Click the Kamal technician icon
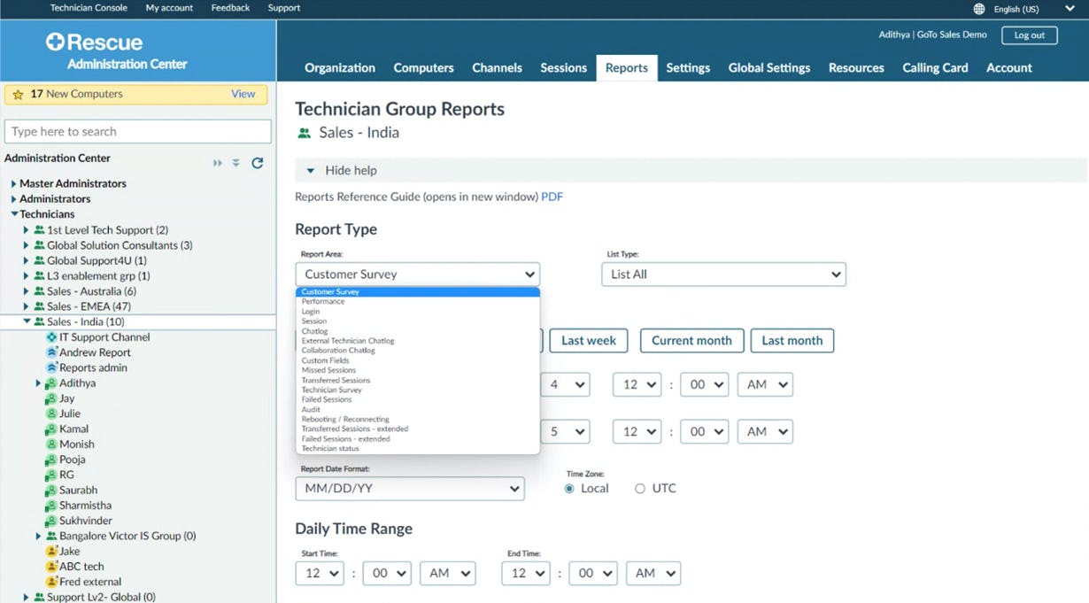Viewport: 1089px width, 603px height. [51, 429]
